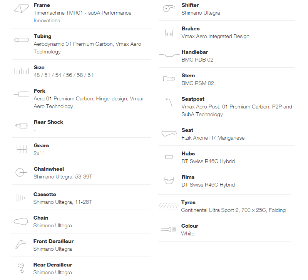Screen dimensions: 308x280
Task: Click the Hubs DT Swiss R46C Hybrid text
Action: pos(208,161)
